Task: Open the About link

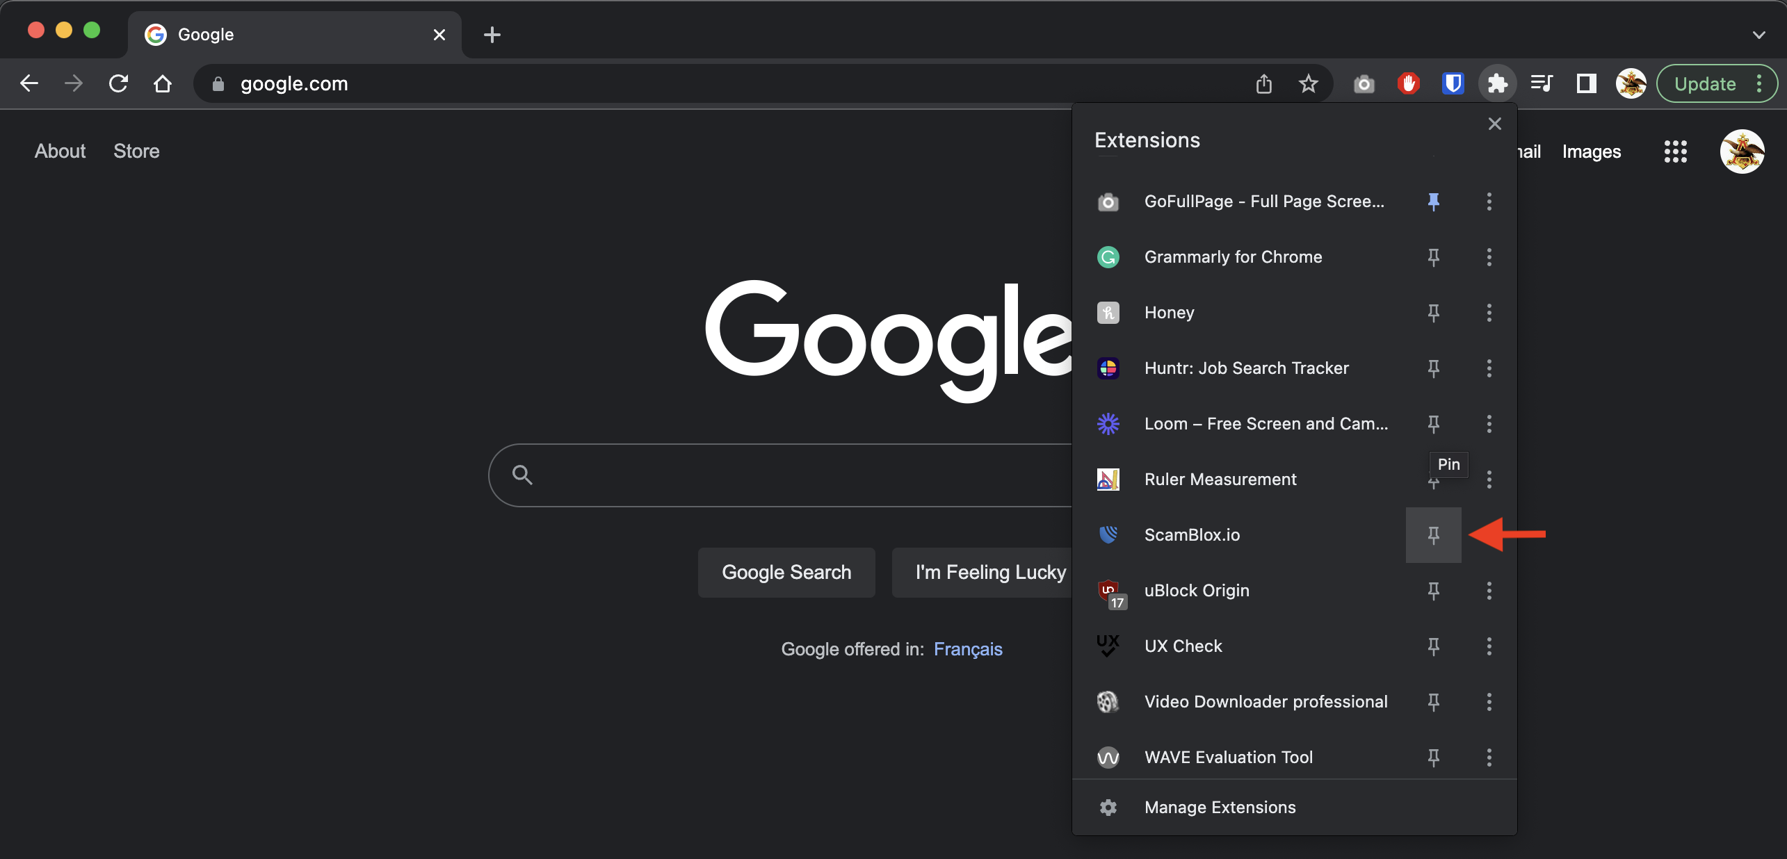Action: [x=60, y=152]
